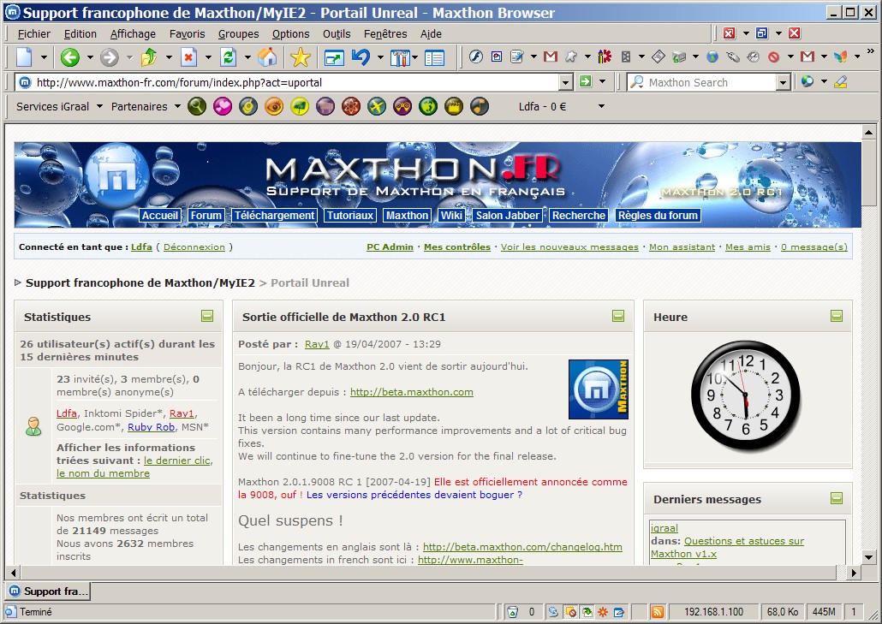Screen dimensions: 882x624
Task: Click the pink hearts iGraal icon
Action: tap(223, 105)
